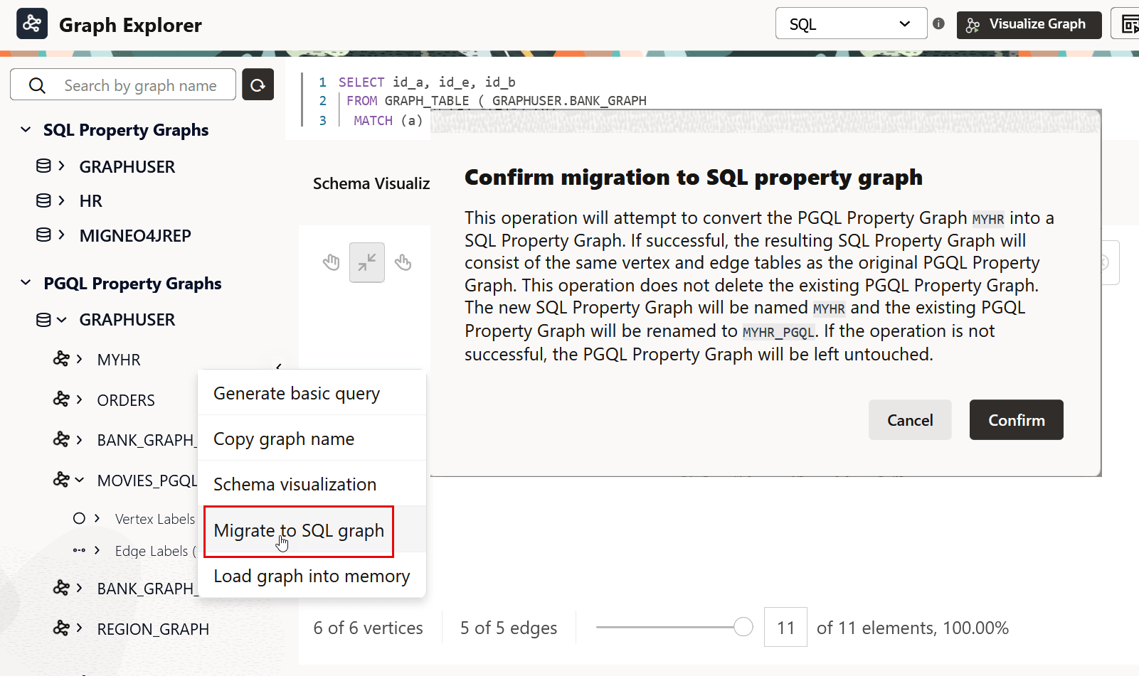Viewport: 1139px width, 676px height.
Task: Select the ORDERS tree label
Action: click(x=126, y=400)
